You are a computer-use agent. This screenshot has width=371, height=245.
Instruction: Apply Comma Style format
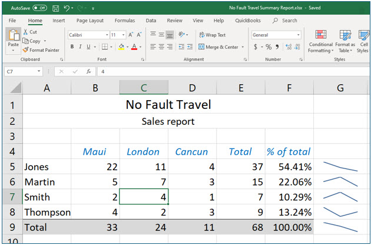pos(277,47)
